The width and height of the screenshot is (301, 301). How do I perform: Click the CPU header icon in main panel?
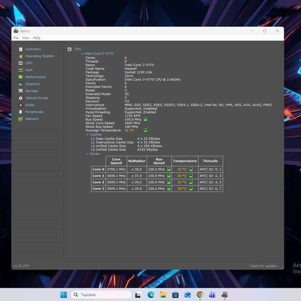click(69, 50)
